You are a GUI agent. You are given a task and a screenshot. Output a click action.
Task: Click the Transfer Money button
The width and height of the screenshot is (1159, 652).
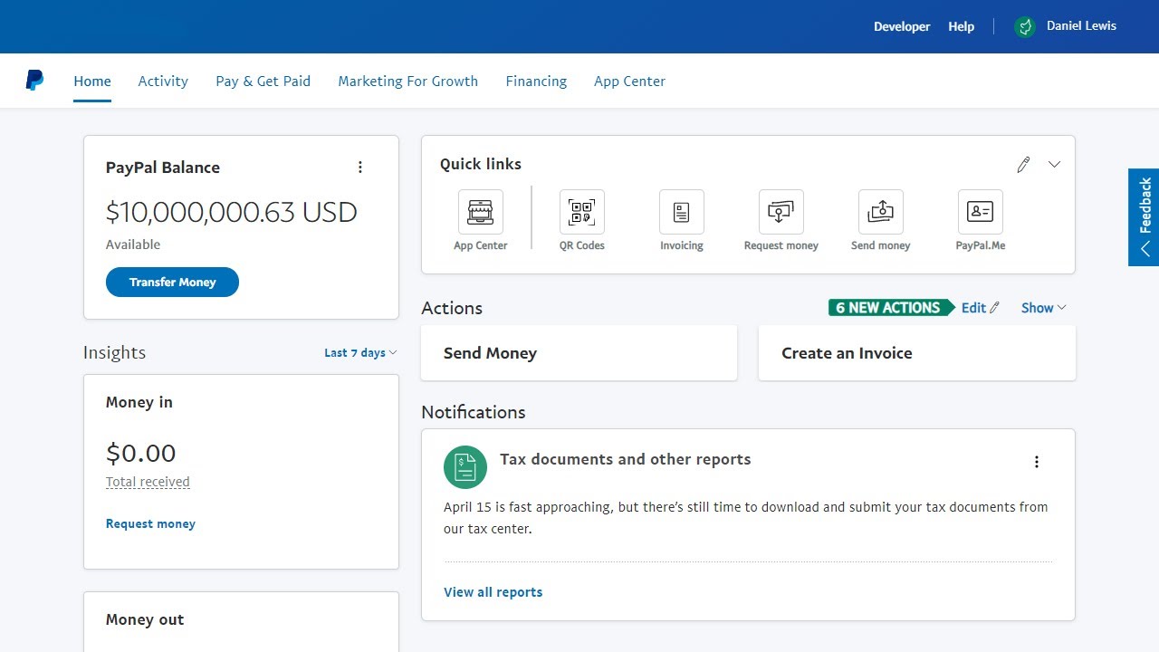(x=172, y=283)
